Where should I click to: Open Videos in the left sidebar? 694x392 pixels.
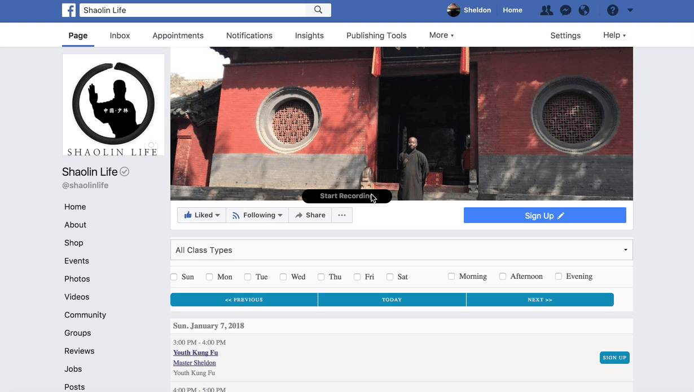[77, 297]
